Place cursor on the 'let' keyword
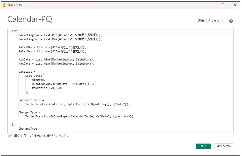This screenshot has width=242, height=156. [x=14, y=31]
